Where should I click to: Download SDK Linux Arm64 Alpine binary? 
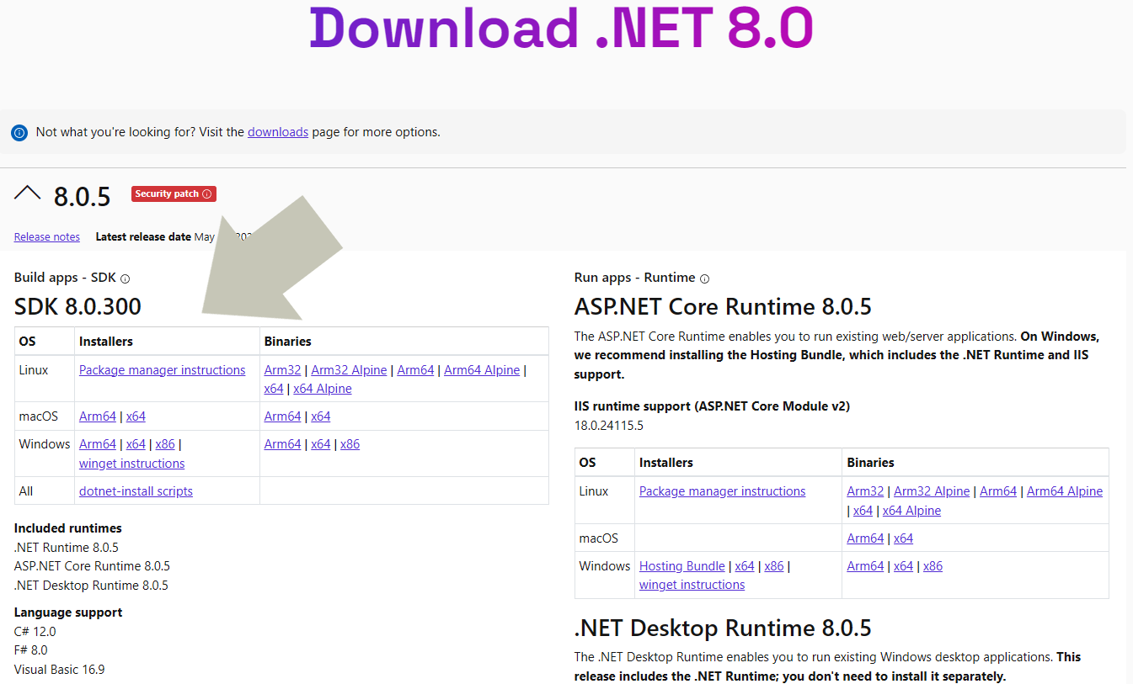point(482,370)
